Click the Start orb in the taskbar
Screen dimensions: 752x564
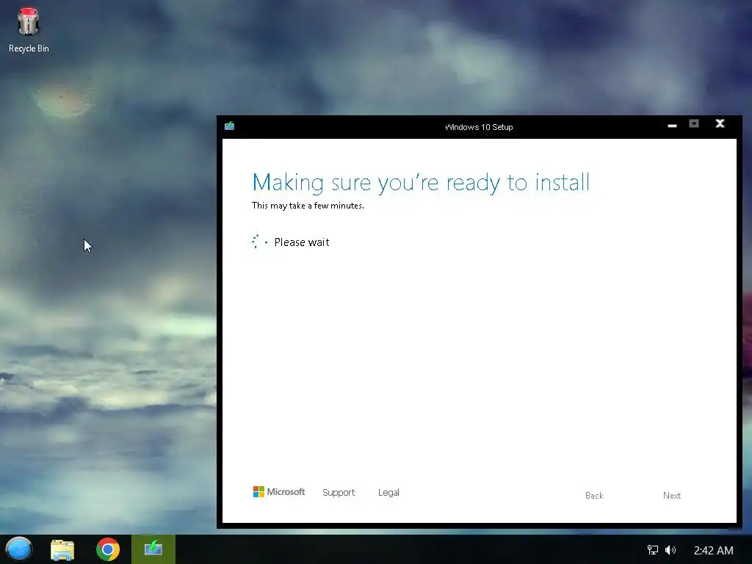(19, 549)
